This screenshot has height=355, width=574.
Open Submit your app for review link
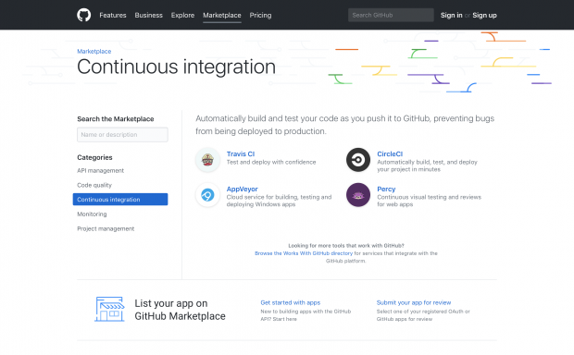tap(414, 302)
